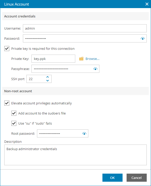The image size is (151, 186).
Task: Close the Linux Account dialog
Action: click(147, 4)
